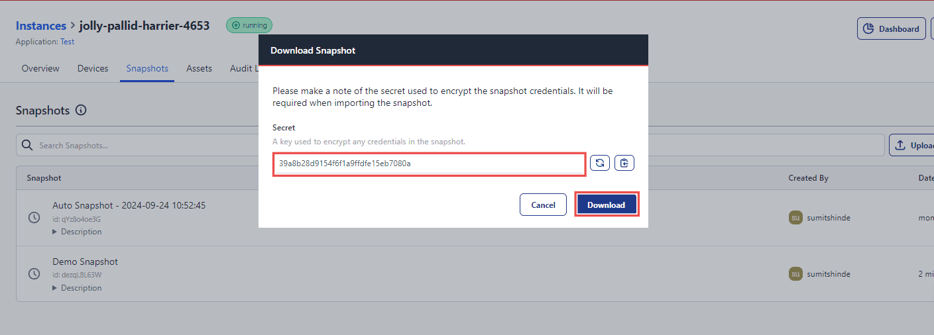Copy the secret to clipboard icon
The height and width of the screenshot is (335, 934).
624,163
